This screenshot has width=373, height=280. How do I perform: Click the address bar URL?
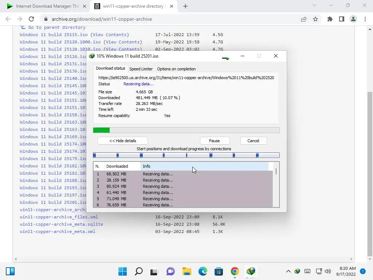[x=102, y=19]
